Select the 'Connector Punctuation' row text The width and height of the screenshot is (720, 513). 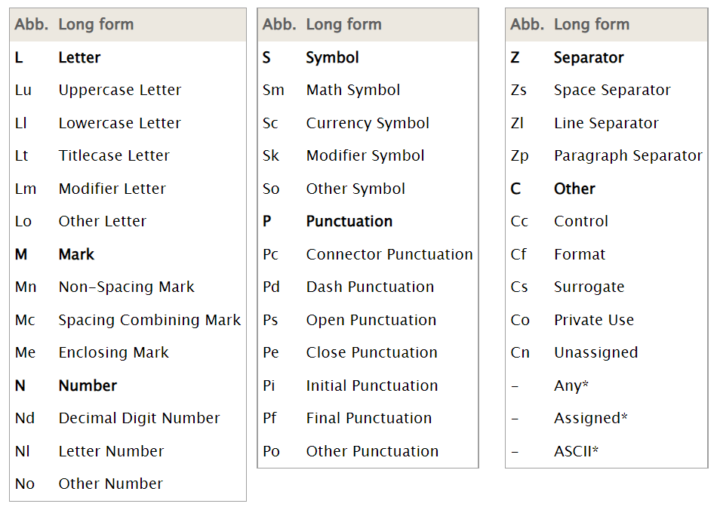389,254
